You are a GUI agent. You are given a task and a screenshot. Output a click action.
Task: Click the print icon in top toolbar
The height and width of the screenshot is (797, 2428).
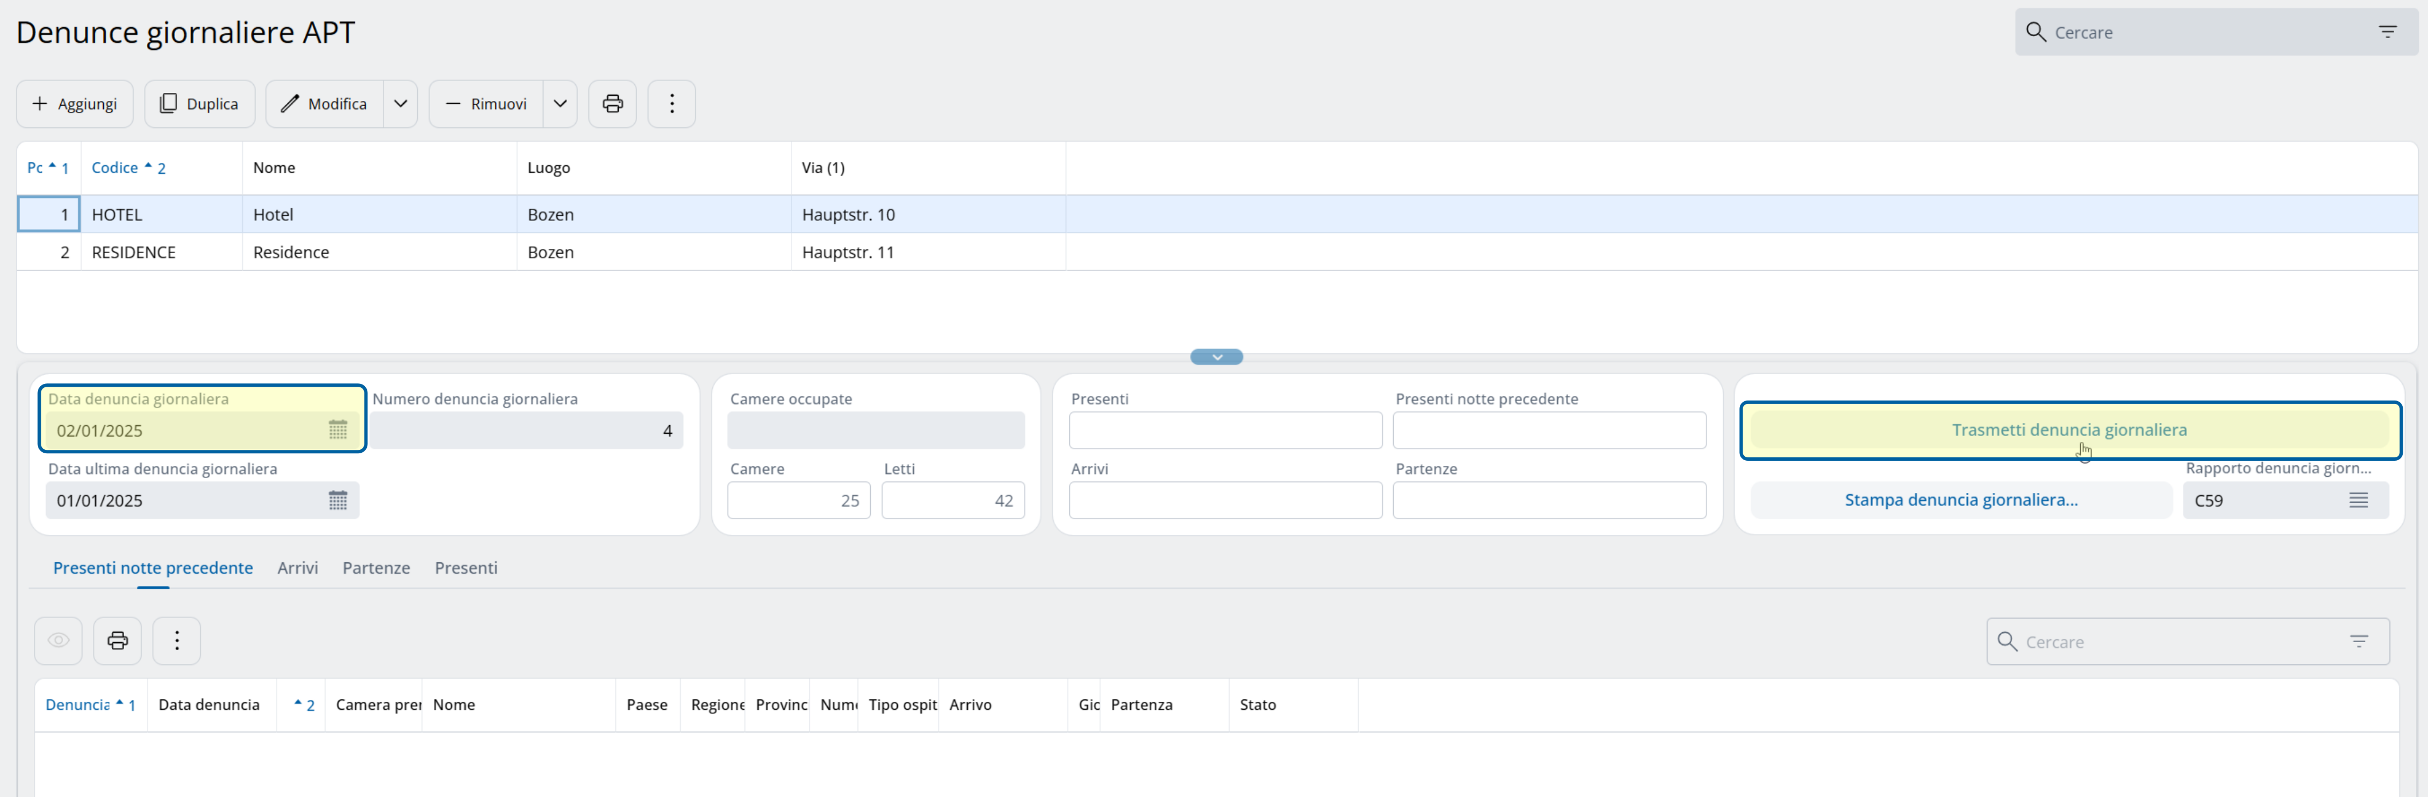click(x=612, y=104)
